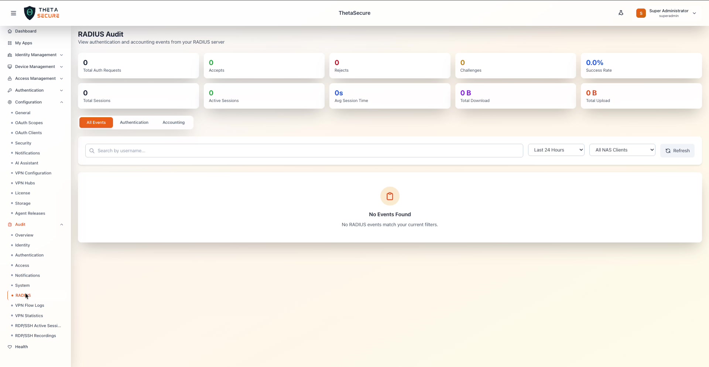The image size is (709, 367).
Task: Switch to the Authentication events tab
Action: (x=134, y=122)
